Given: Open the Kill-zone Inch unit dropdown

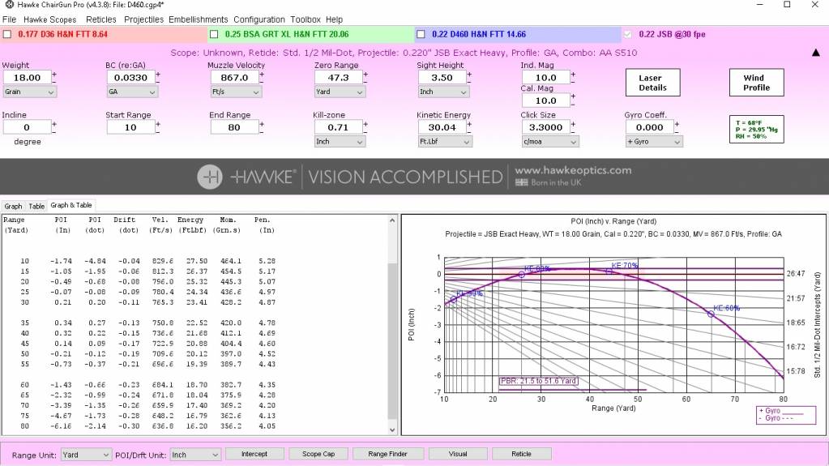Looking at the screenshot, I should 340,142.
